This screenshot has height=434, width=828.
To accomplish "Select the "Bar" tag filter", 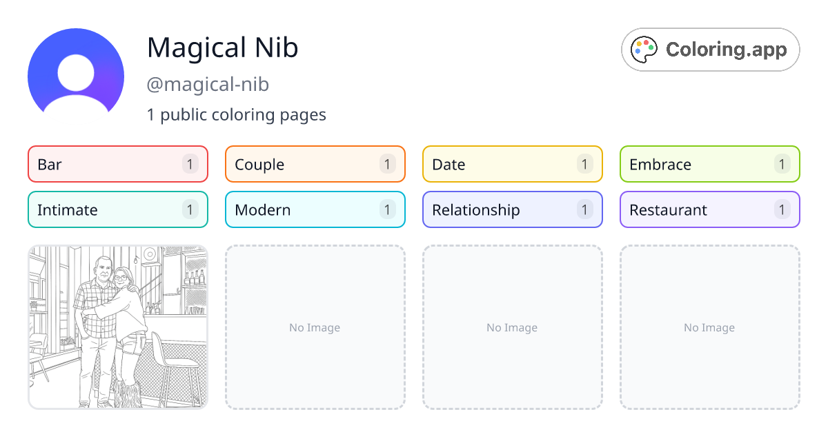I will 117,164.
